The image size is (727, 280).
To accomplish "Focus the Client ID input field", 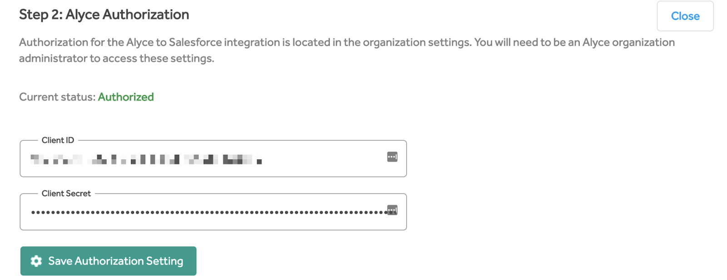I will pyautogui.click(x=318, y=159).
